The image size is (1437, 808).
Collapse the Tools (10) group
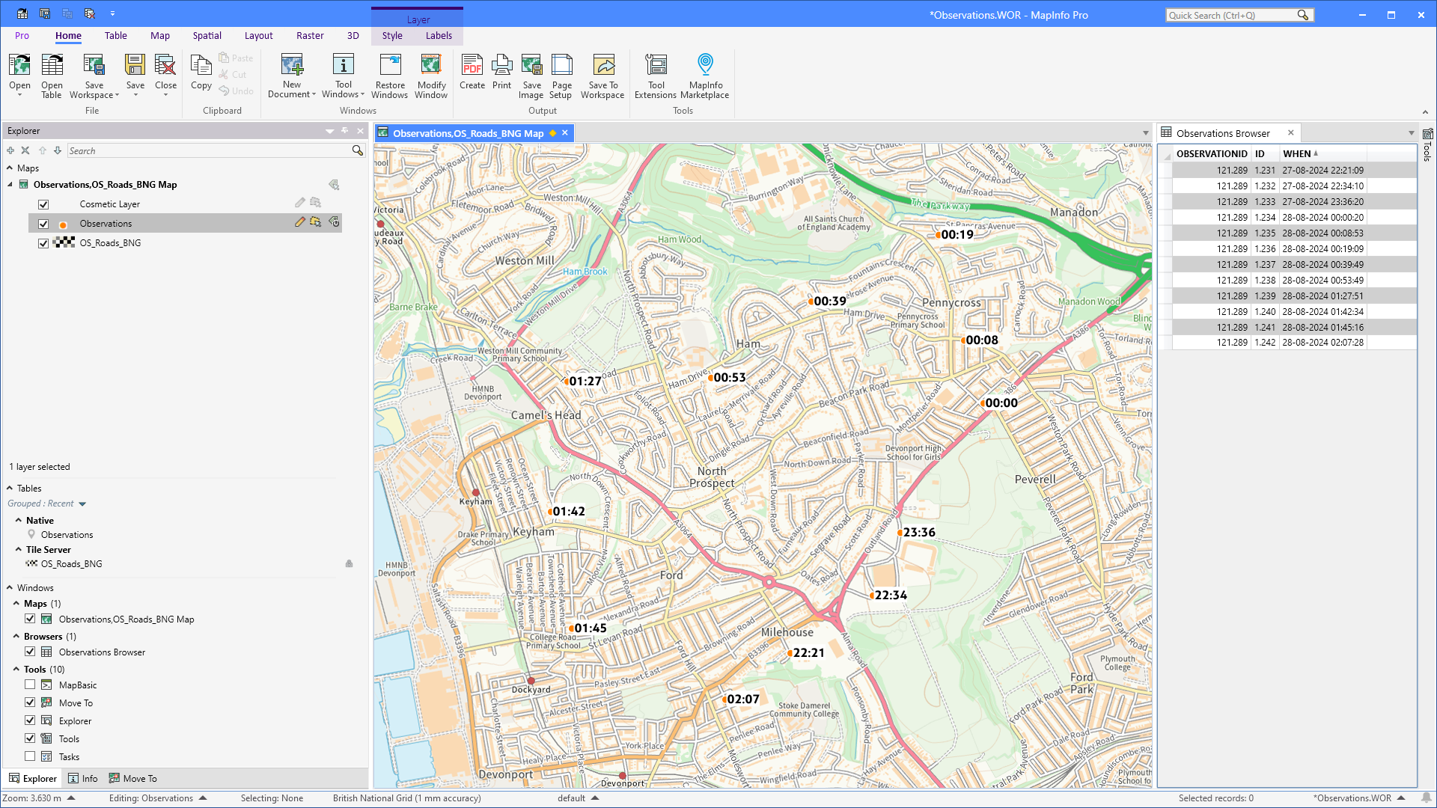pos(16,669)
